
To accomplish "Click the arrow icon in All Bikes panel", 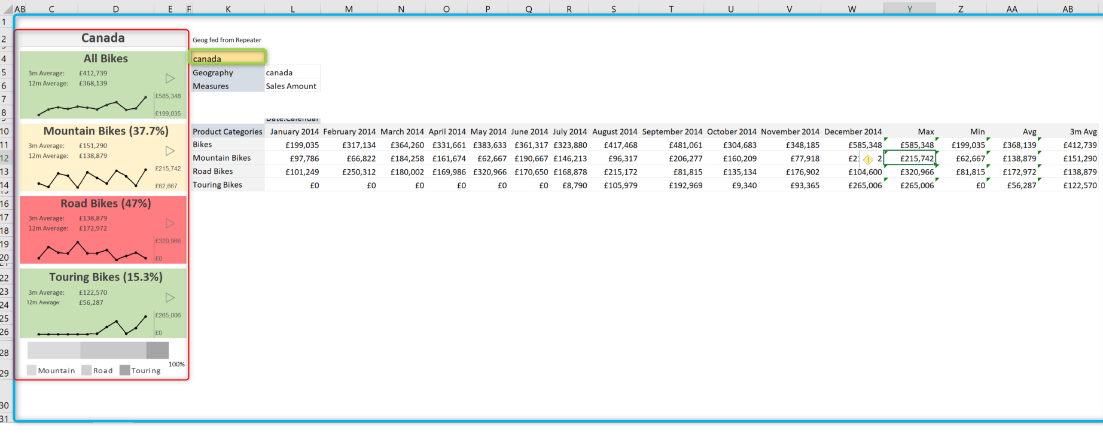I will pyautogui.click(x=170, y=78).
